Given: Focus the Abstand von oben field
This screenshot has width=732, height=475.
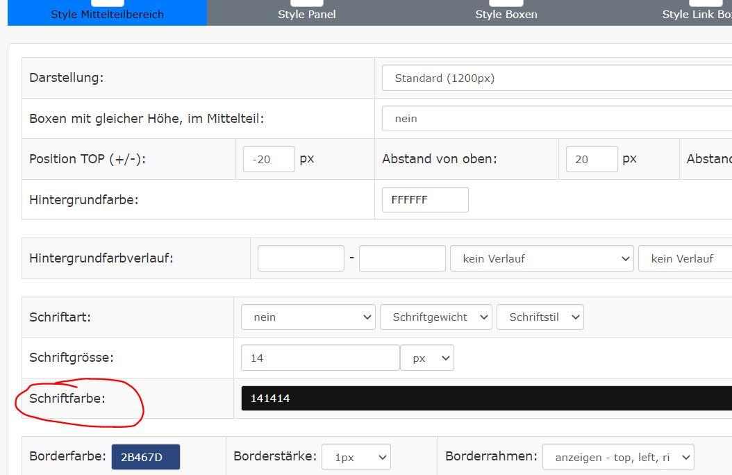Looking at the screenshot, I should [x=591, y=159].
